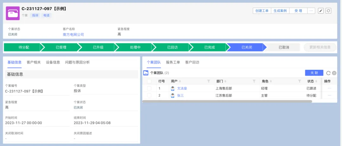Open the 南方电网公司 customer link
Image resolution: width=342 pixels, height=146 pixels.
(73, 34)
